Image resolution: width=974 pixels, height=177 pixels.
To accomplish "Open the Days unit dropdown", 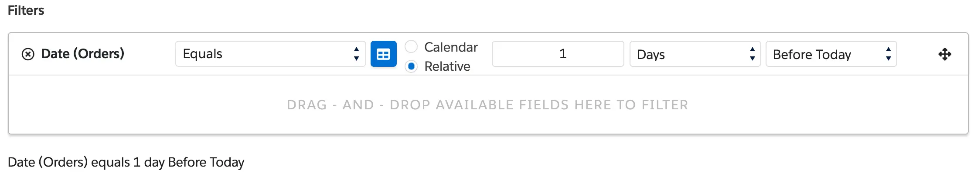I will tap(695, 54).
